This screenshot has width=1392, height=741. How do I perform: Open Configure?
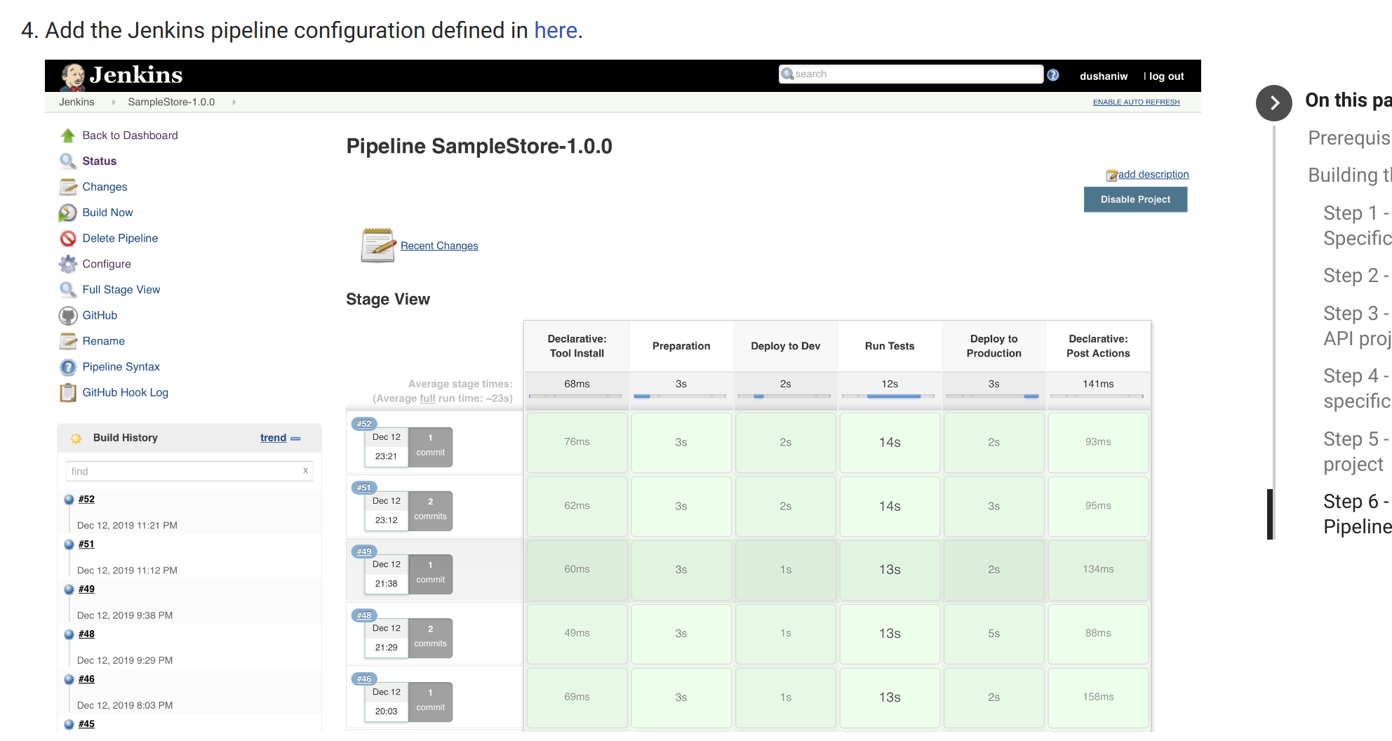tap(107, 264)
